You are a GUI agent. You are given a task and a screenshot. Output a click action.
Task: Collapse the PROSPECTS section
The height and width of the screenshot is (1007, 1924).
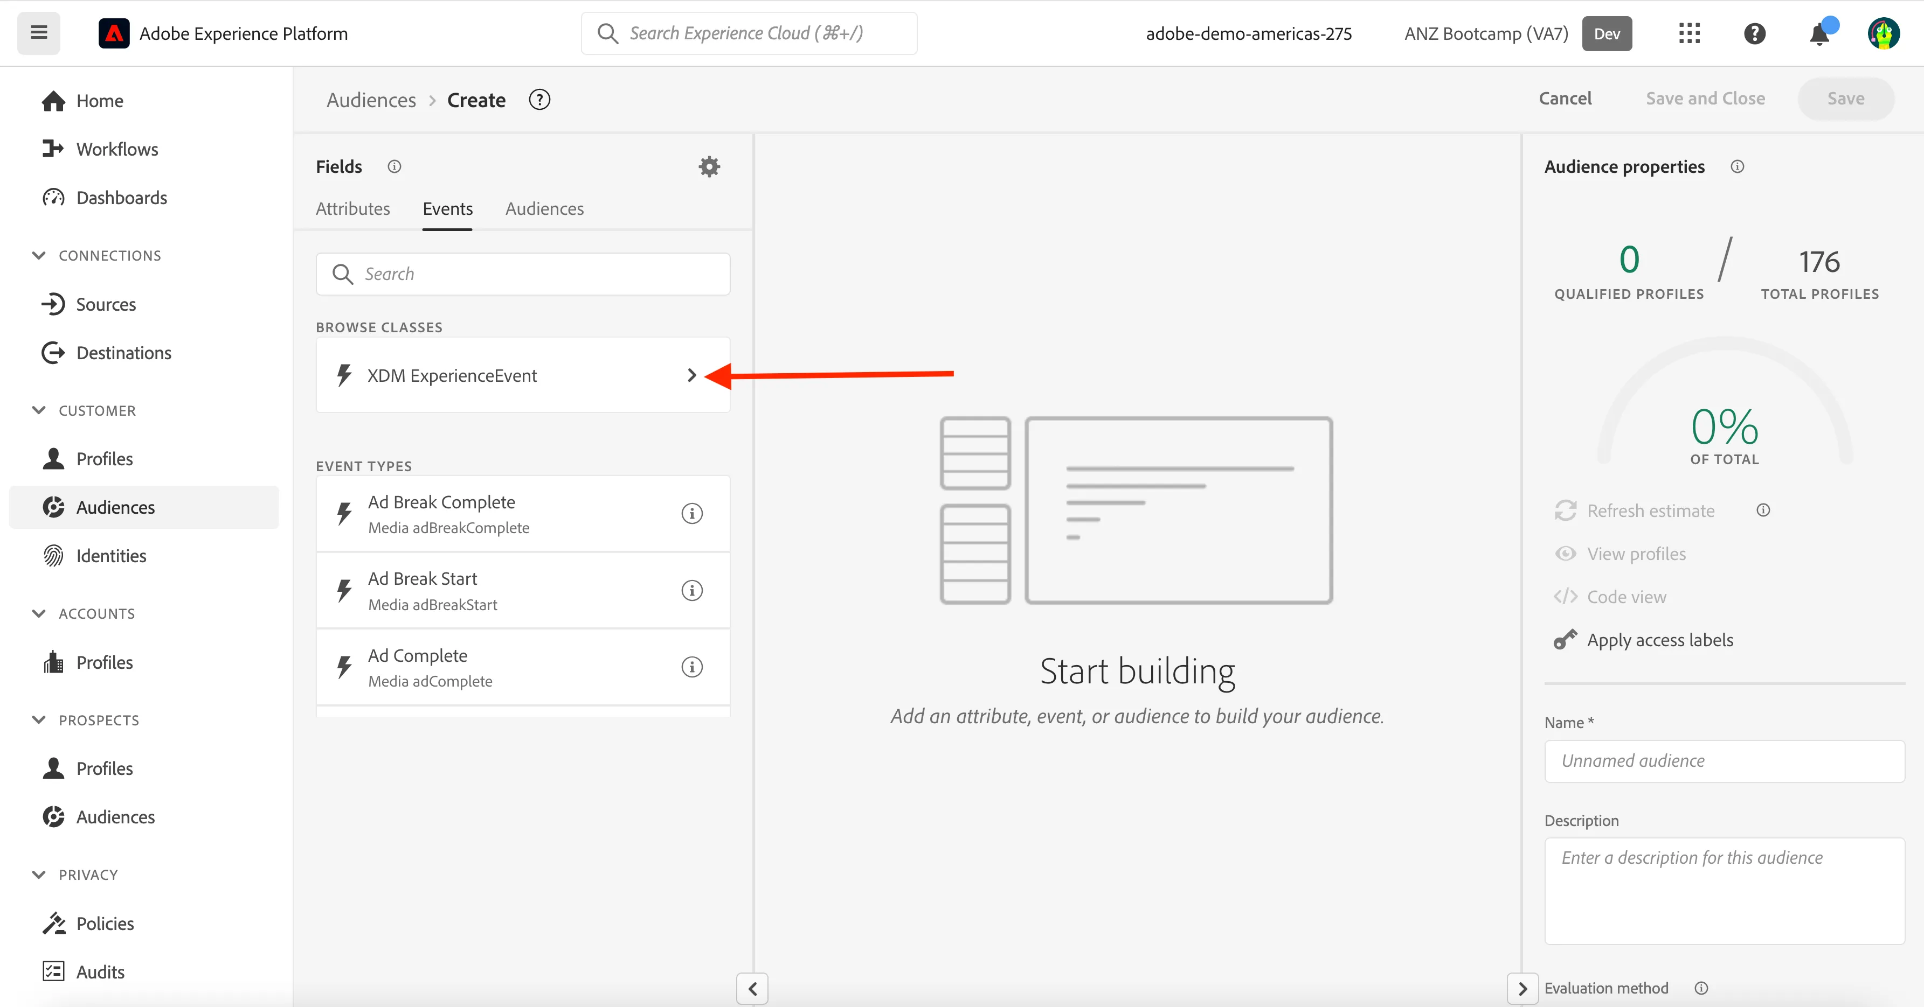click(39, 721)
